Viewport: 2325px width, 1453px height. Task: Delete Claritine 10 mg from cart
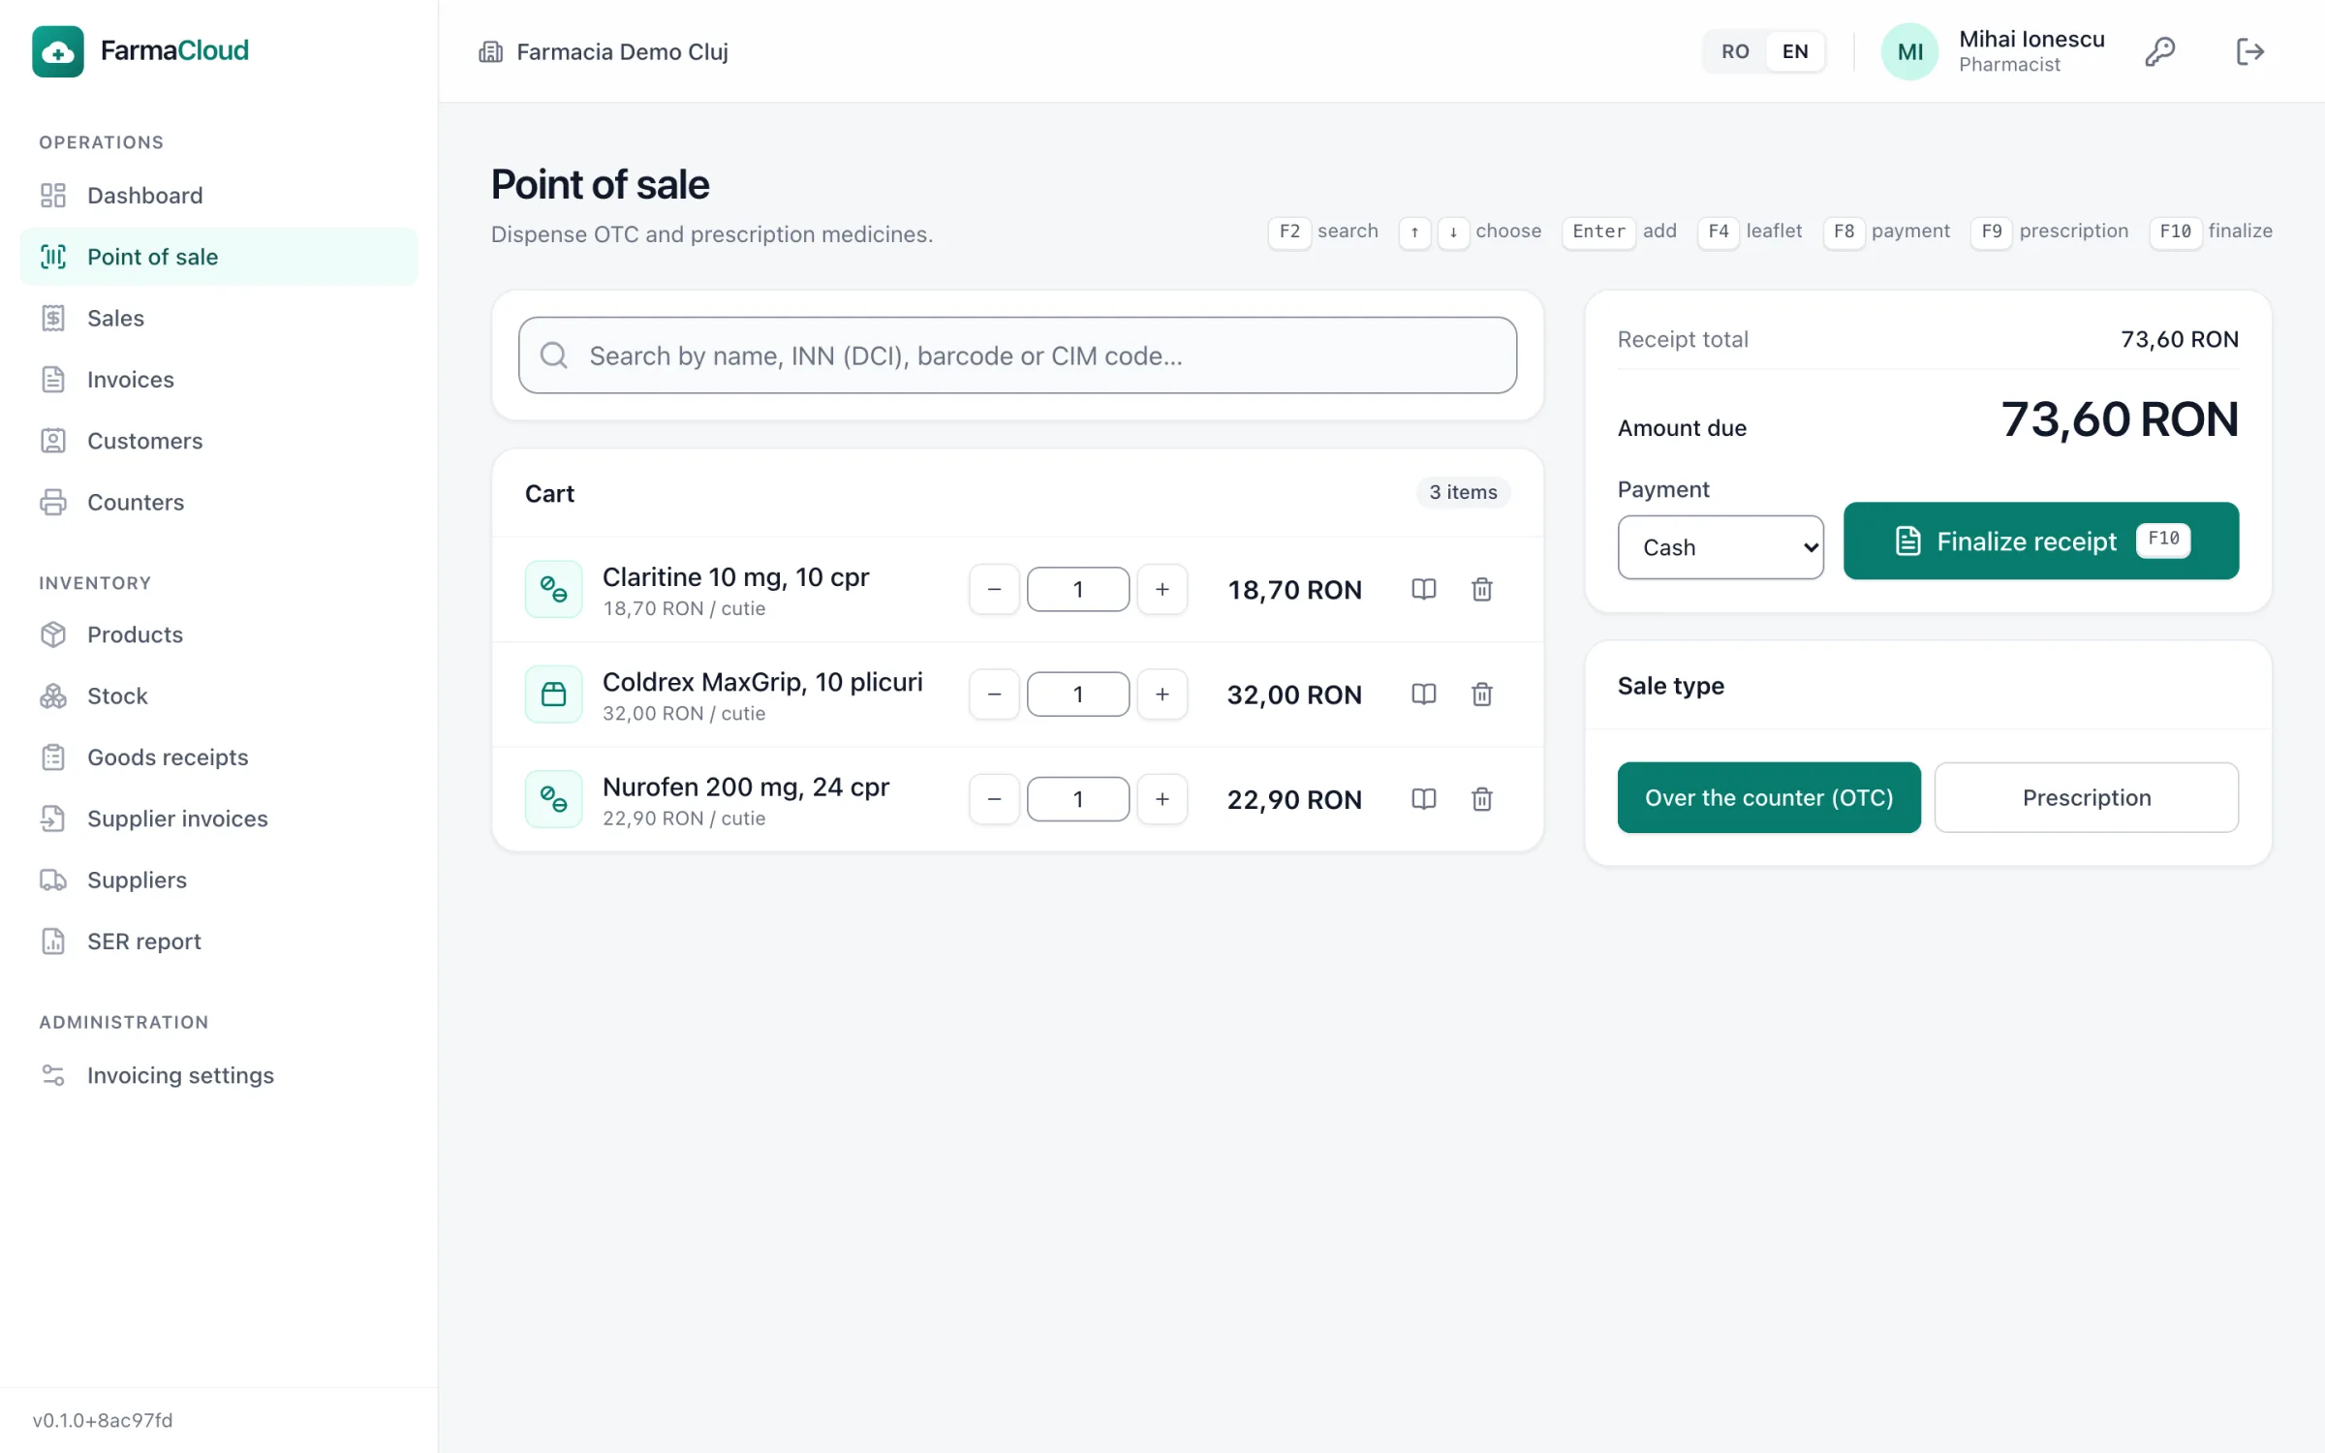pyautogui.click(x=1481, y=589)
